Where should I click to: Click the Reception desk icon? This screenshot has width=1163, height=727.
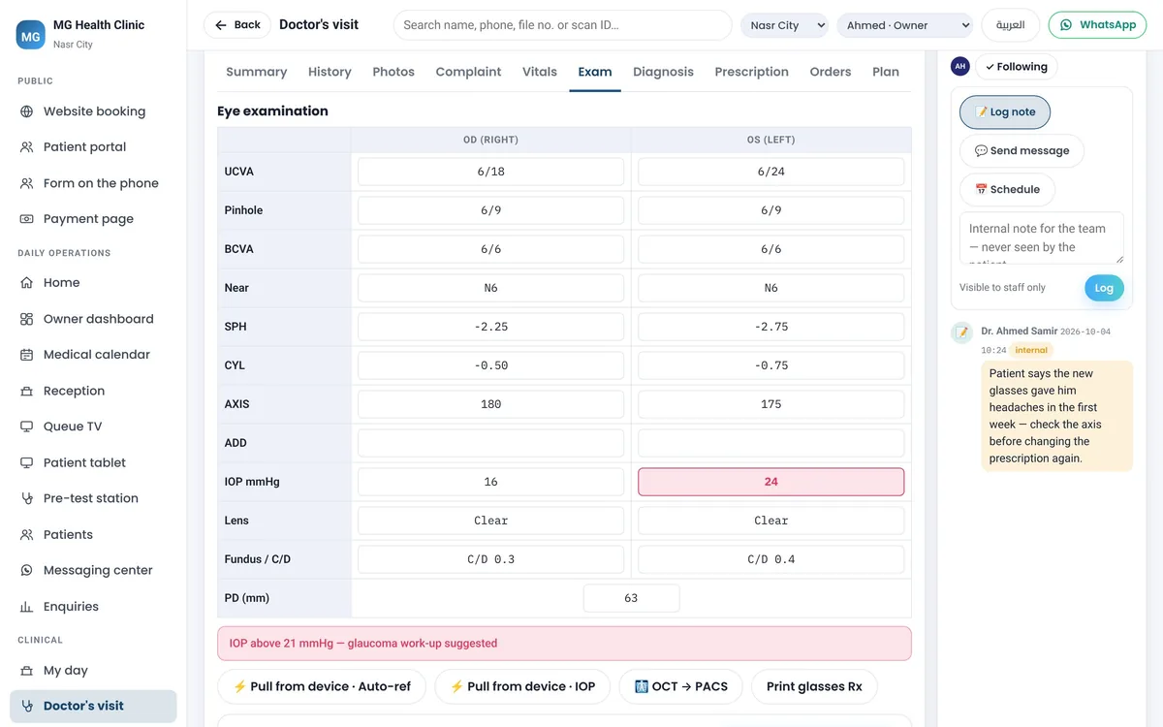pos(27,392)
